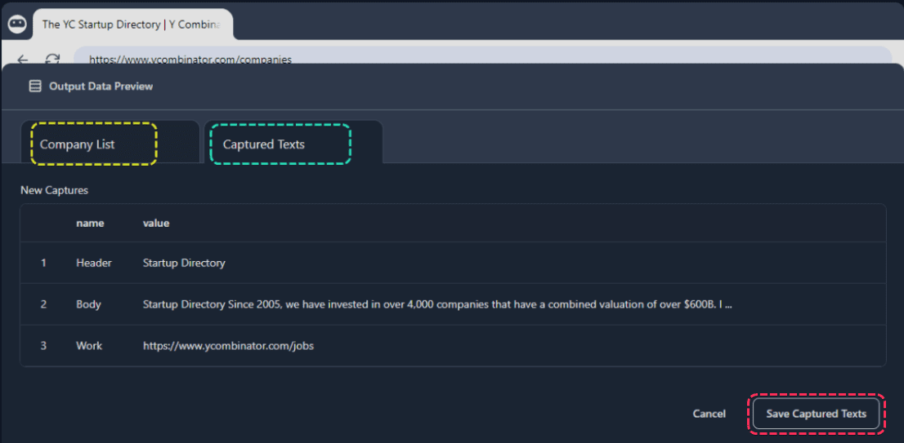Image resolution: width=904 pixels, height=443 pixels.
Task: Click row number 3 cell
Action: point(43,346)
